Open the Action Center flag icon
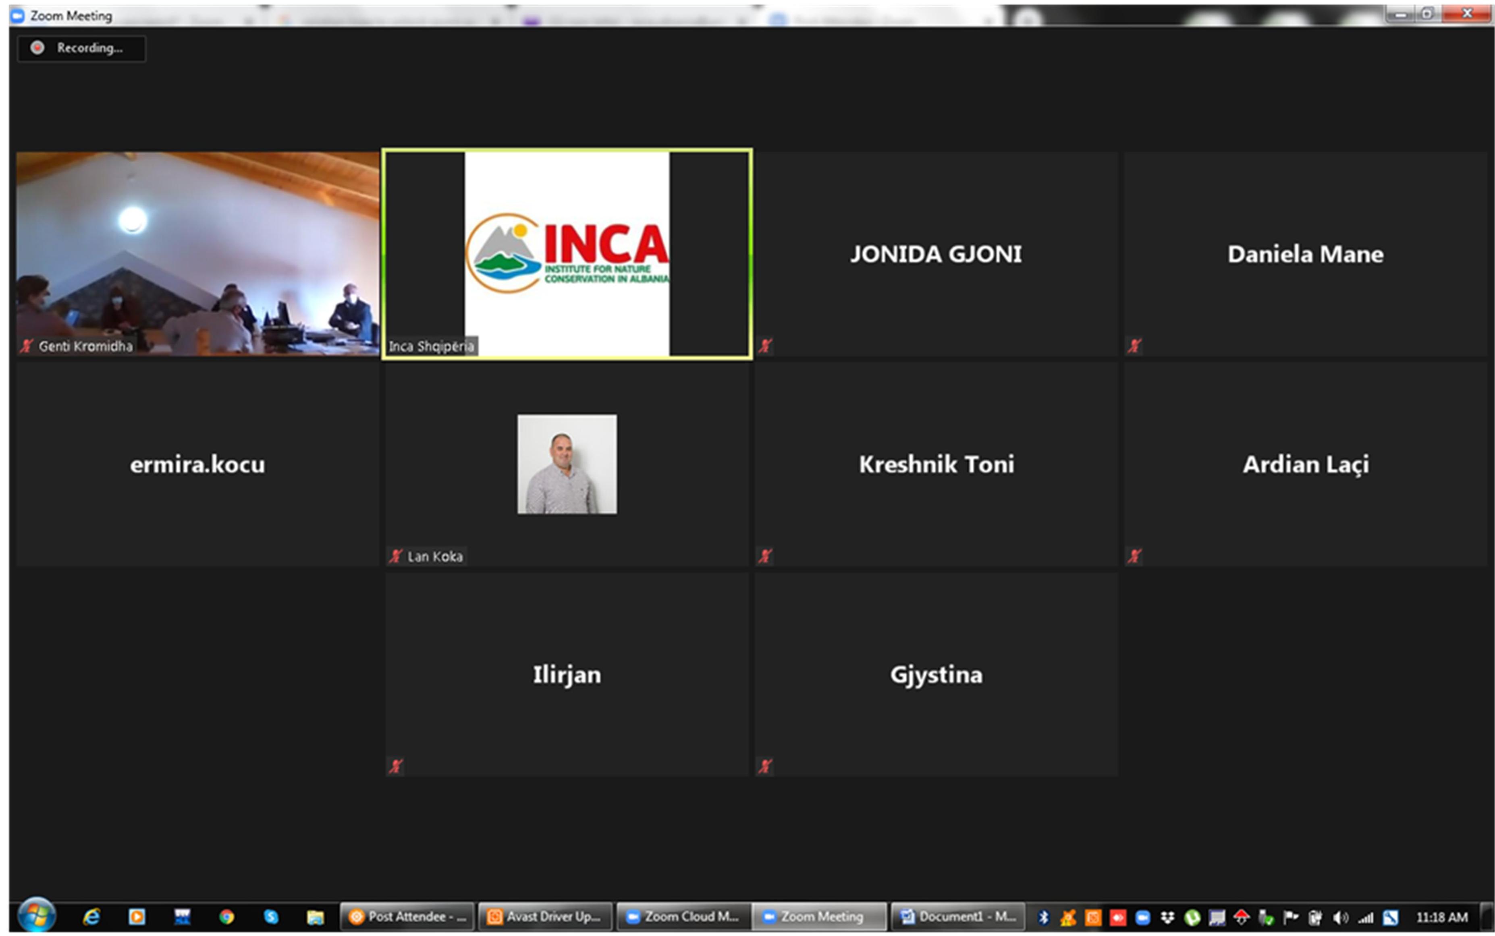Viewport: 1495px width, 936px height. pos(1291,917)
